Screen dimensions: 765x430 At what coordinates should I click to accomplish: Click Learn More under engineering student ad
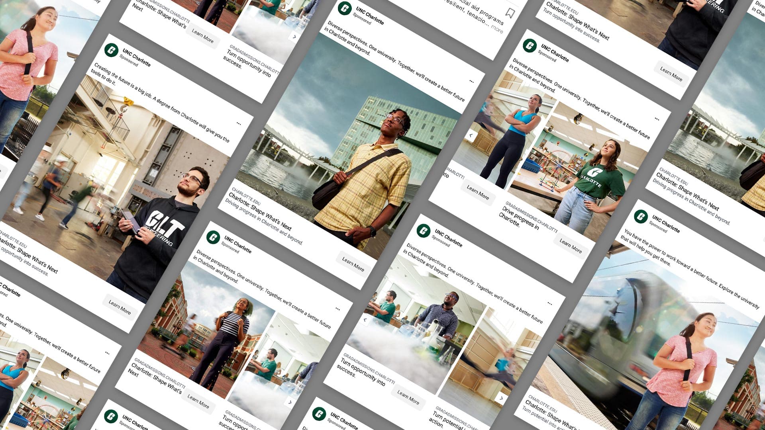pyautogui.click(x=120, y=307)
